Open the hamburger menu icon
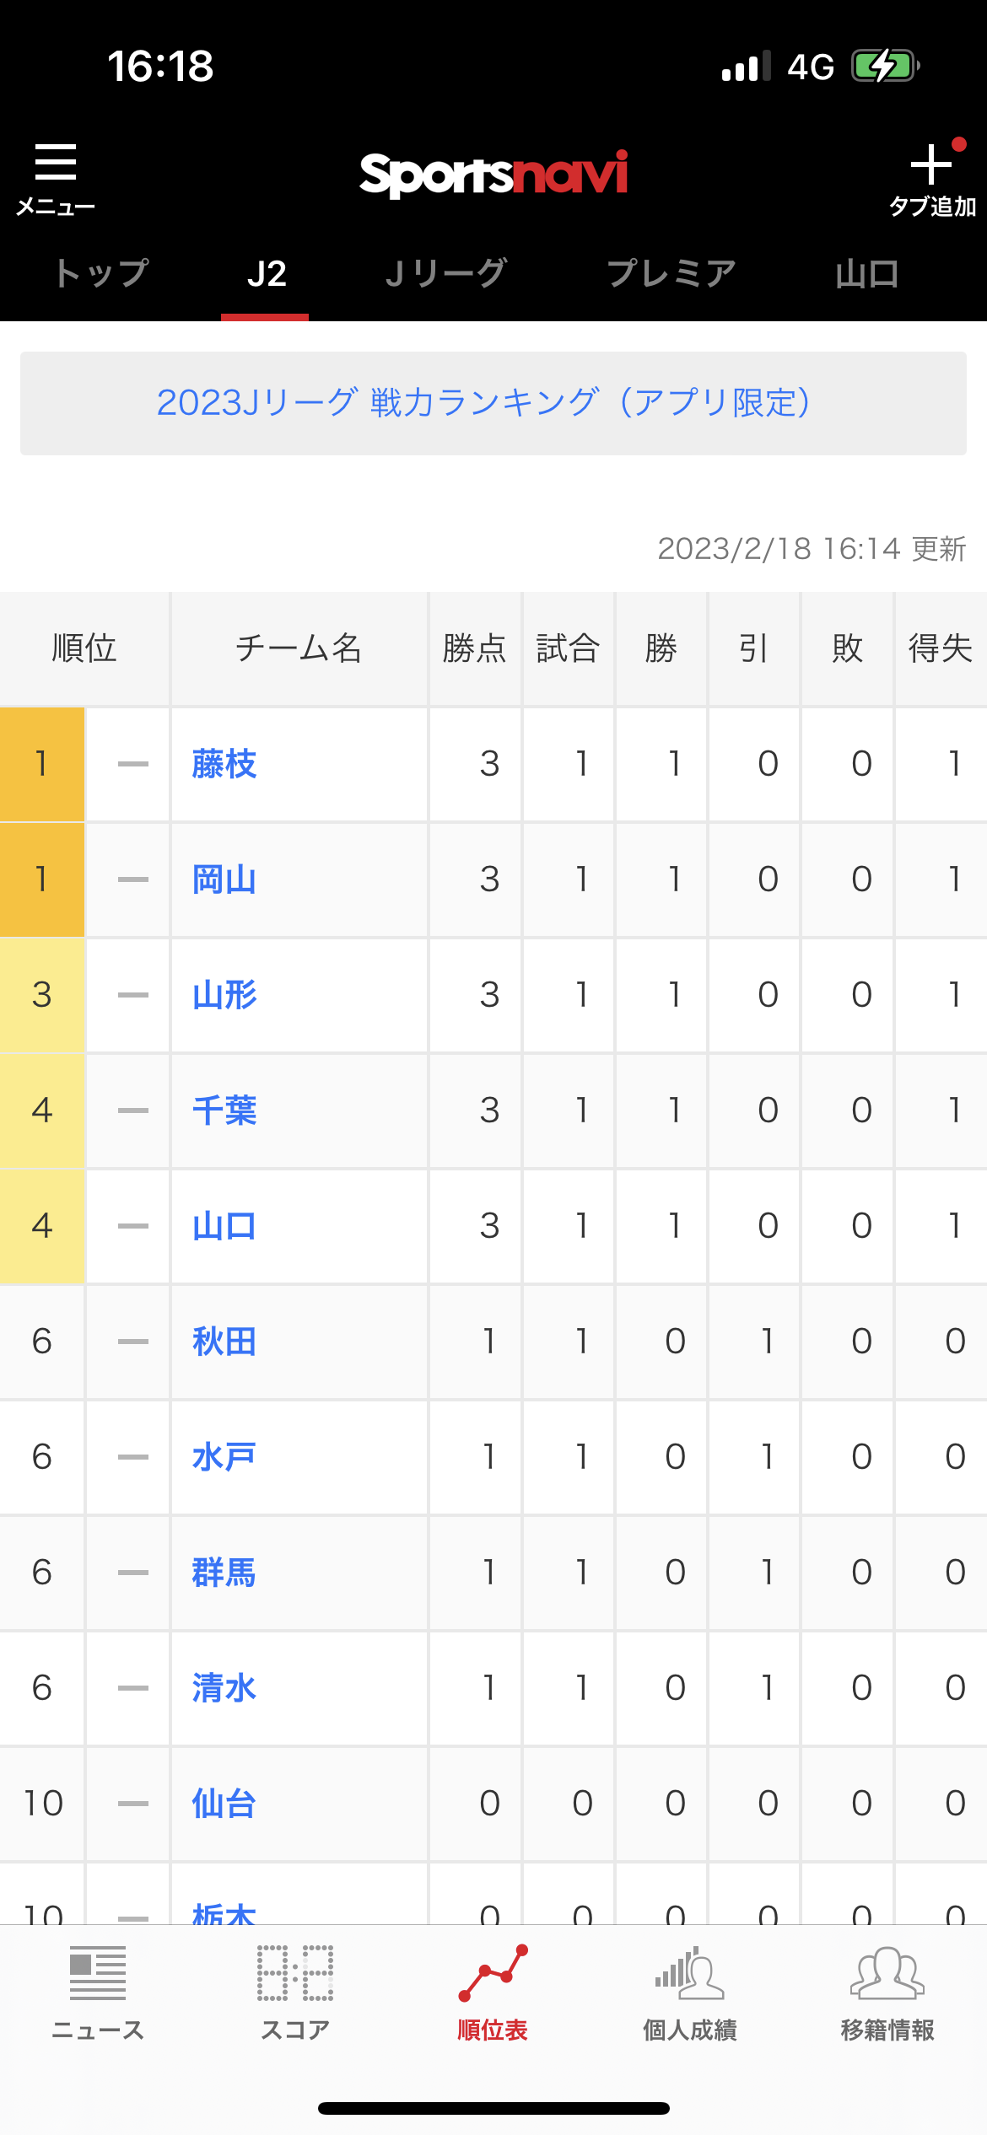This screenshot has height=2135, width=987. 56,162
